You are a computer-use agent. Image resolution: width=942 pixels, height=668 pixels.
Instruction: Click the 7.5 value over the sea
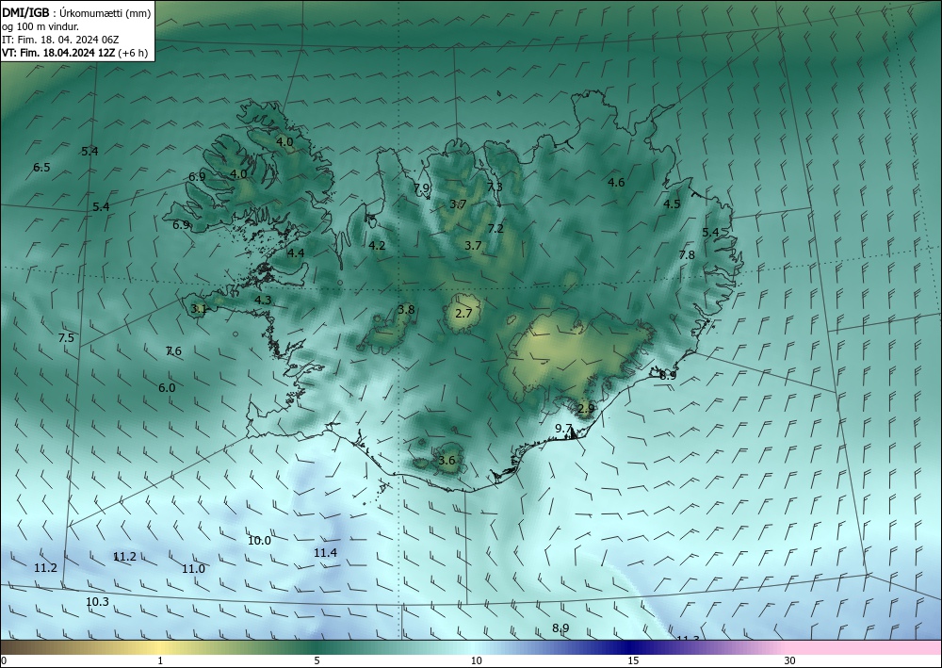click(x=66, y=338)
